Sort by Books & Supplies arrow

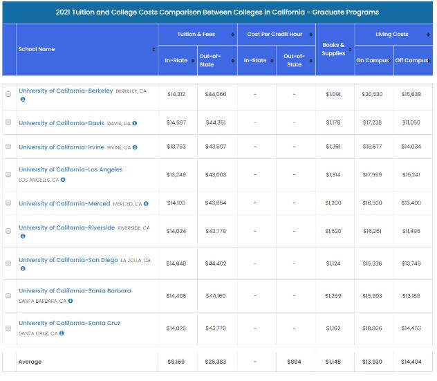coord(351,49)
